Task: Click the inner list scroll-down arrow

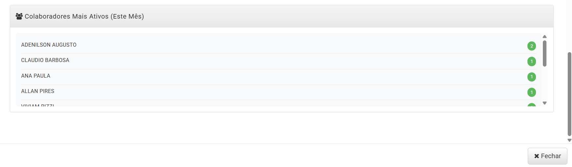Action: pyautogui.click(x=544, y=103)
